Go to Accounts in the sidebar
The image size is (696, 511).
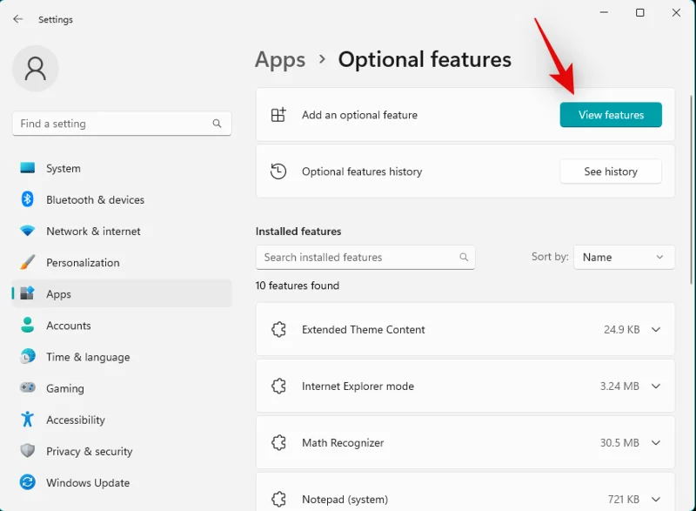68,326
